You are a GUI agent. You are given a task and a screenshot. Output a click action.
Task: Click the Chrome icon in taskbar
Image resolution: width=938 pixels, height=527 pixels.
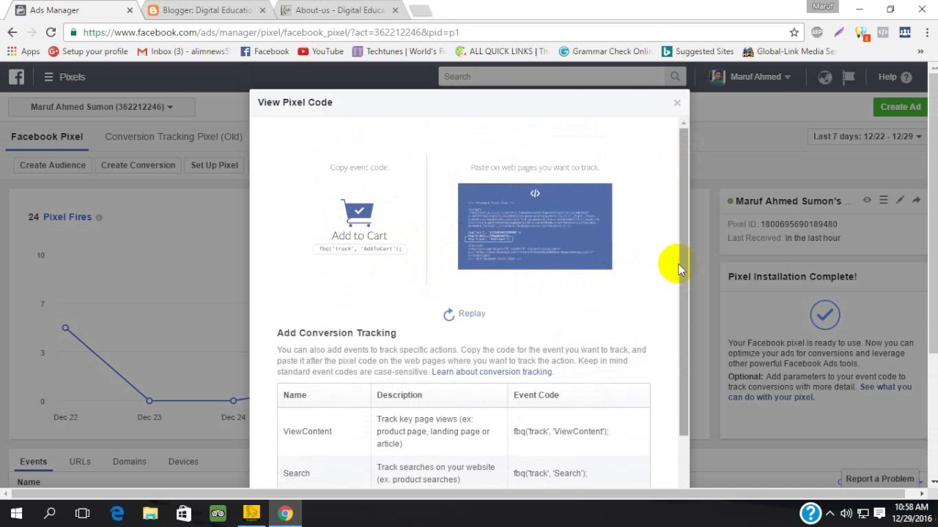point(285,513)
